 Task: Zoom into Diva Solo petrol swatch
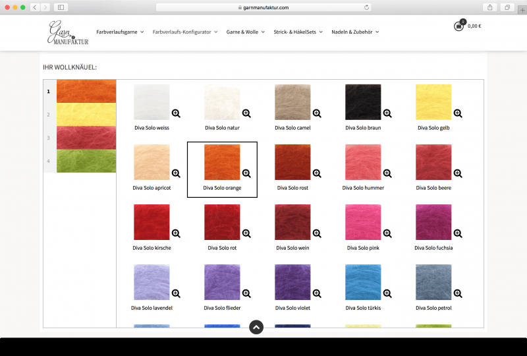point(458,293)
